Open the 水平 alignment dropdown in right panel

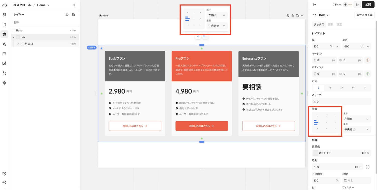[x=356, y=119]
